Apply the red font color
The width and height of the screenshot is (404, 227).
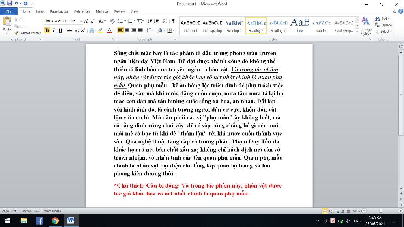pyautogui.click(x=110, y=30)
